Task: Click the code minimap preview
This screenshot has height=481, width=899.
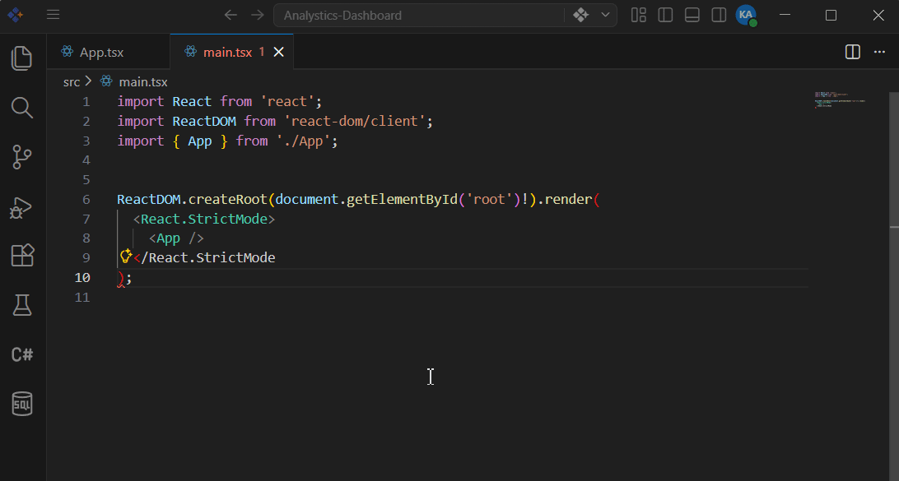Action: (840, 100)
